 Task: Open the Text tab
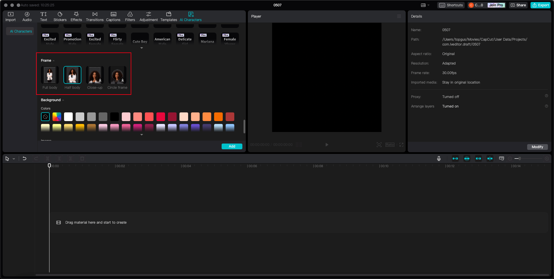pyautogui.click(x=44, y=17)
